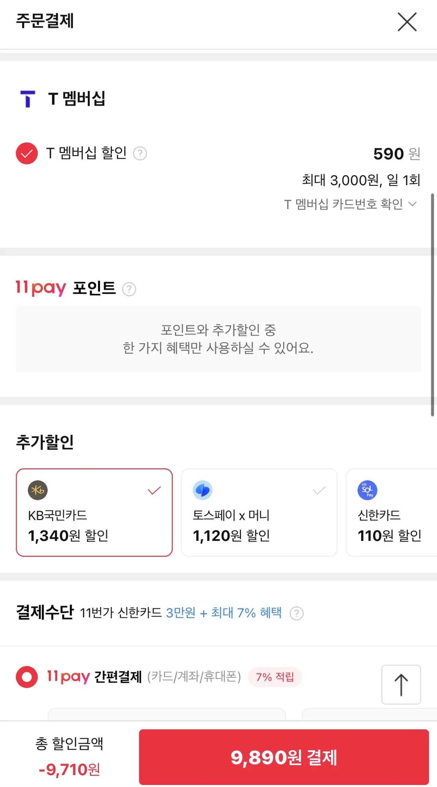
Task: Select 11pay 간편결제 radio button
Action: pos(27,677)
